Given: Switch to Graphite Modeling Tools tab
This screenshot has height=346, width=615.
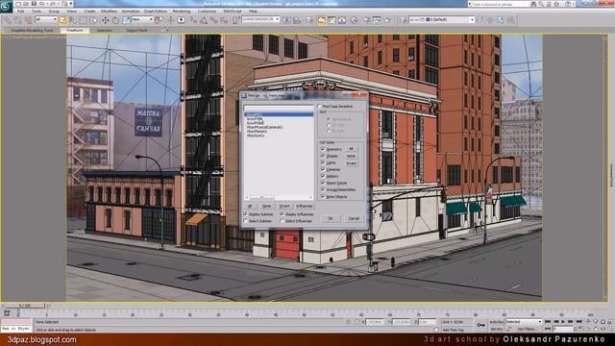Looking at the screenshot, I should point(32,30).
